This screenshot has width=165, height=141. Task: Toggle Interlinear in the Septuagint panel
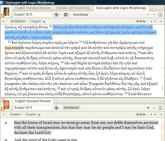click(81, 15)
